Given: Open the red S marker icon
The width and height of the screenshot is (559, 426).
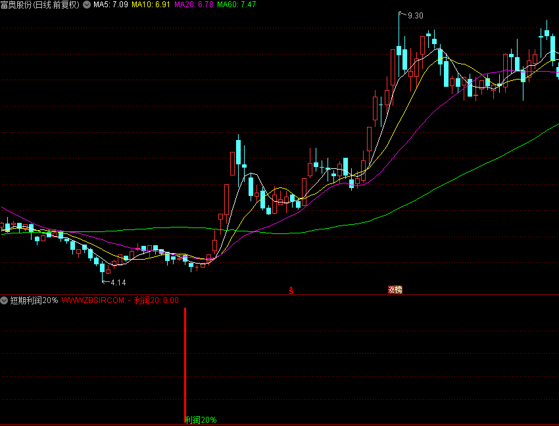Looking at the screenshot, I should (291, 291).
